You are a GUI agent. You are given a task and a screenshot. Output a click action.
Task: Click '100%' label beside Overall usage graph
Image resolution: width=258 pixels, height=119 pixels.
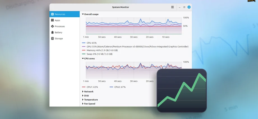click(186, 18)
